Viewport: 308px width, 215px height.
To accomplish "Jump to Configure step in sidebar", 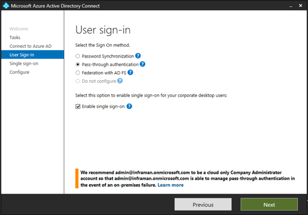I will (19, 72).
